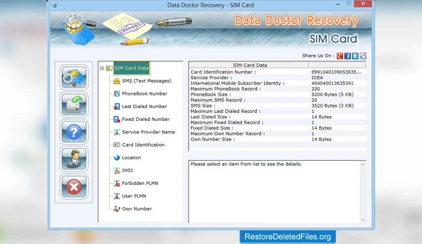The height and width of the screenshot is (244, 422).
Task: Open Help with the question mark button
Action: (74, 132)
